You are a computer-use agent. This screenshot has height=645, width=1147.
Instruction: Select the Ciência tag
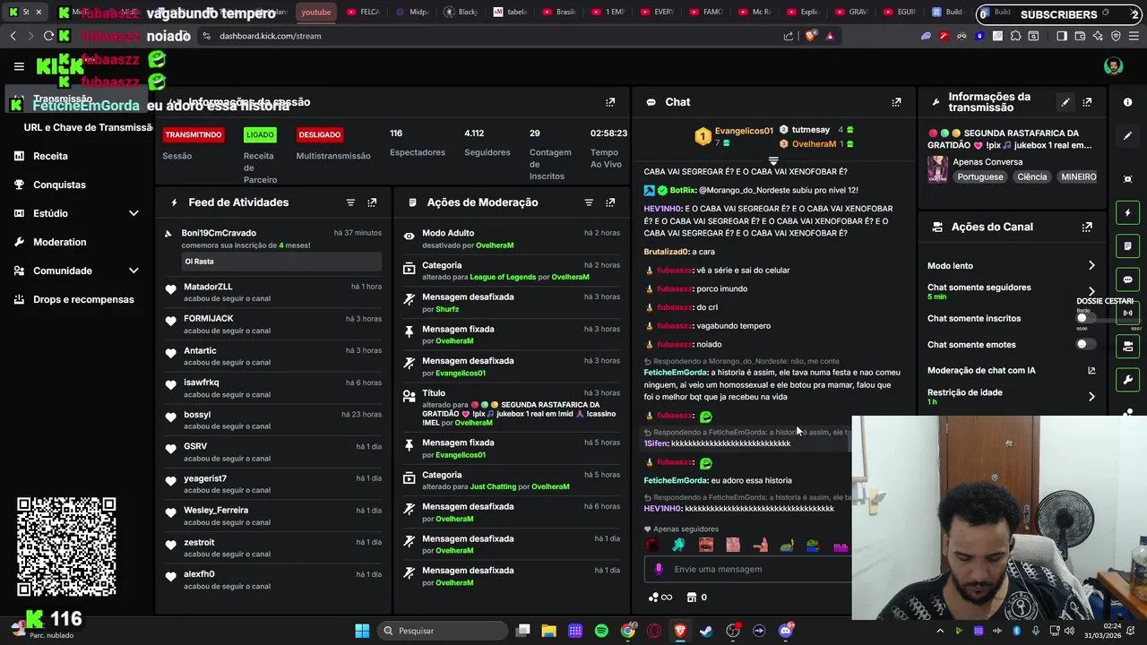coord(1031,176)
